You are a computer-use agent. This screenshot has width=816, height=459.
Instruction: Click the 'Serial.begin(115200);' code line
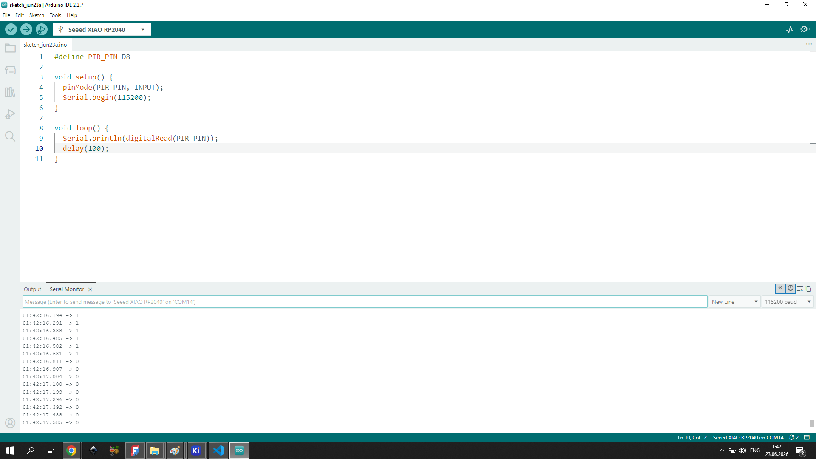pos(107,97)
